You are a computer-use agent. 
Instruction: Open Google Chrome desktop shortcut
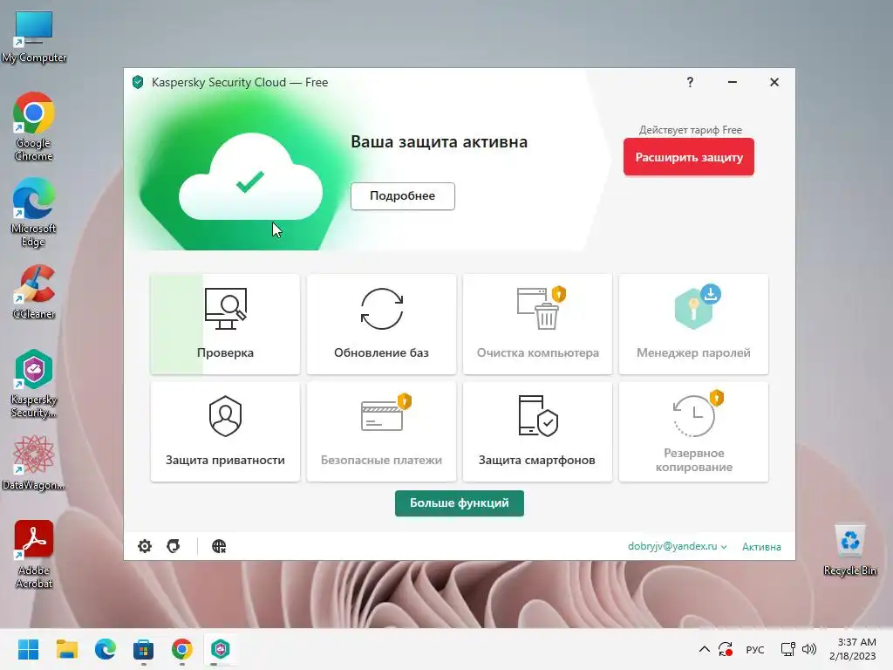point(34,126)
